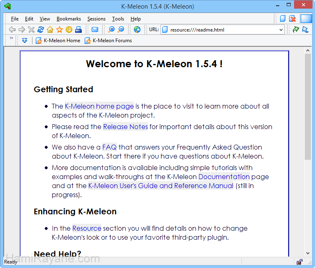Click the Ready status bar text
The height and width of the screenshot is (268, 315).
click(11, 262)
